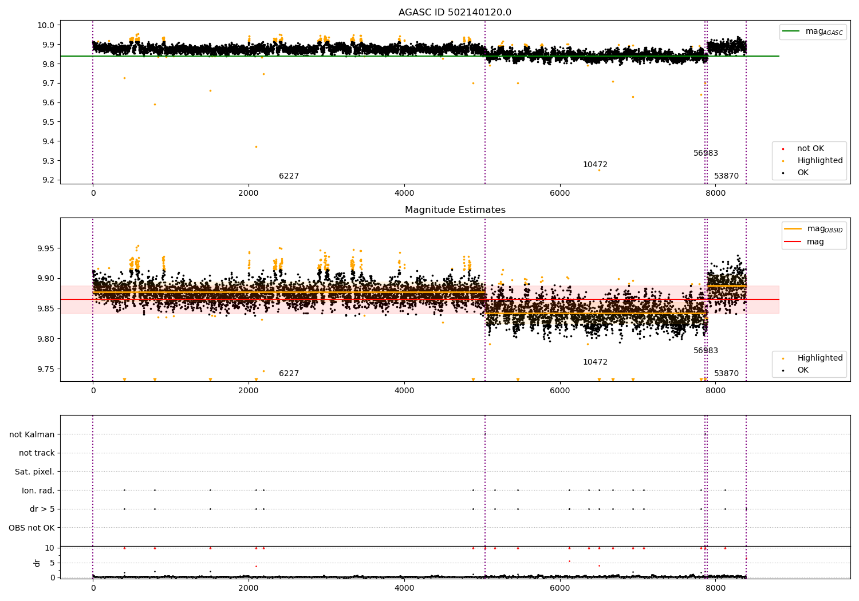Click the 53870 label in Magnitude Estimates plot
This screenshot has width=859, height=601.
726,374
